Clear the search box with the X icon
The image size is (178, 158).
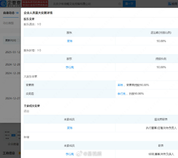[120, 4]
